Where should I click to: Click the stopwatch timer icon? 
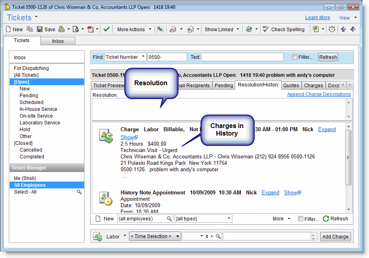(332, 29)
